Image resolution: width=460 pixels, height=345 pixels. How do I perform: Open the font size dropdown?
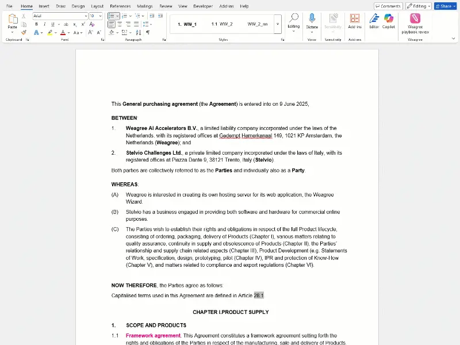point(100,16)
